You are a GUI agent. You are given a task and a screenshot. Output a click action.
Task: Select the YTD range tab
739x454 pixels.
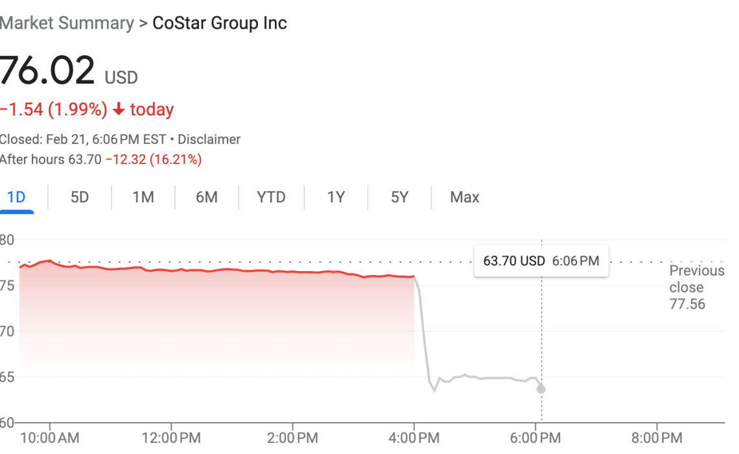pos(271,197)
